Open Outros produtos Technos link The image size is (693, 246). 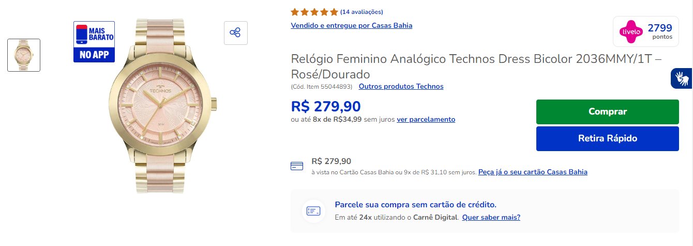[x=401, y=86]
